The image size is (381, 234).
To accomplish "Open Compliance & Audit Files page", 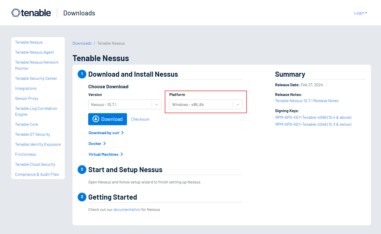I will [37, 174].
